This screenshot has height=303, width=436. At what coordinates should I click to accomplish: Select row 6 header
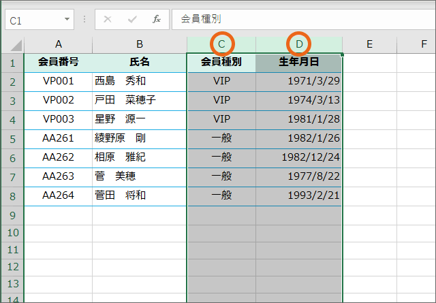coord(12,159)
